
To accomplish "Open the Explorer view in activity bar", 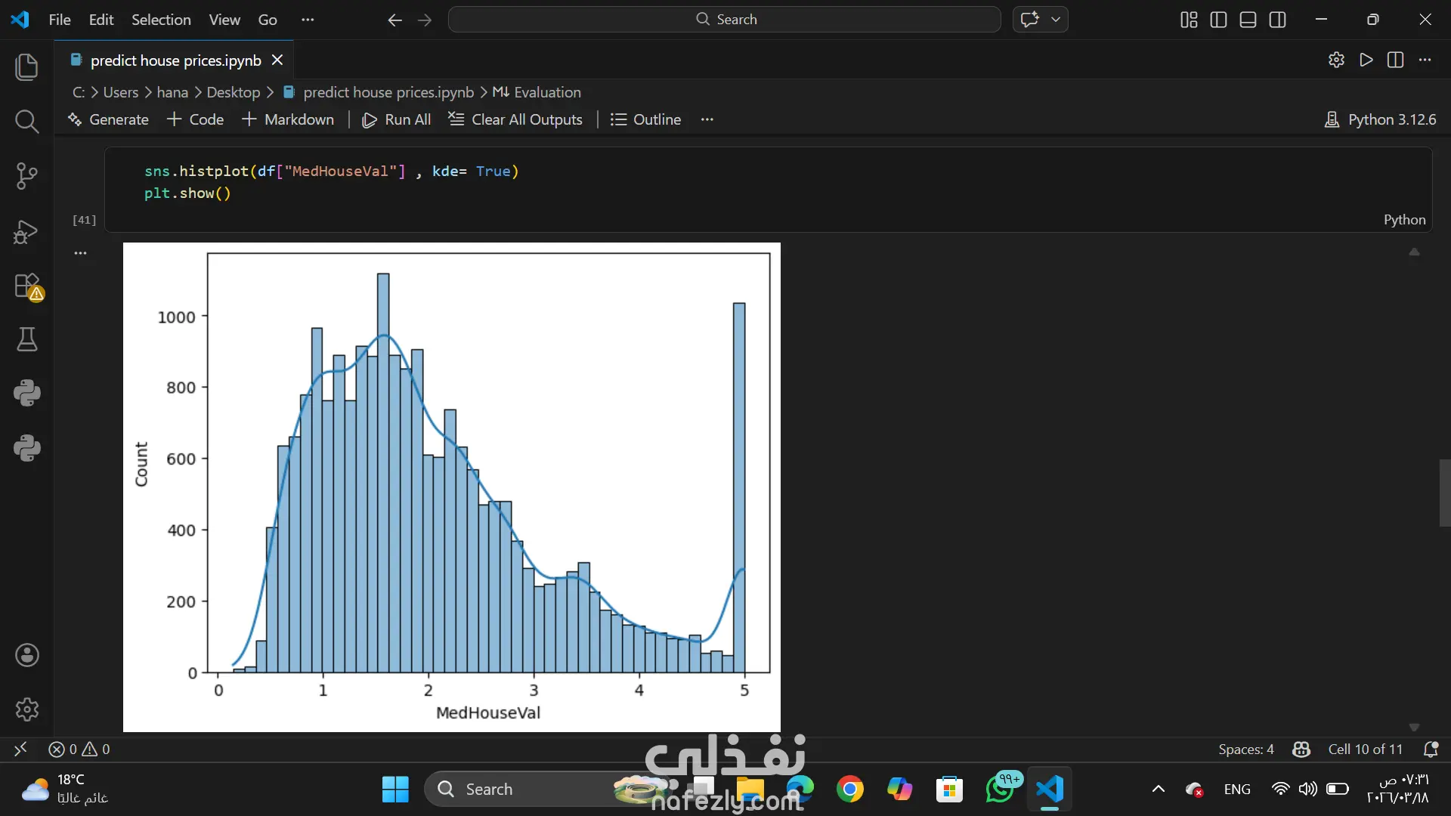I will (x=26, y=66).
